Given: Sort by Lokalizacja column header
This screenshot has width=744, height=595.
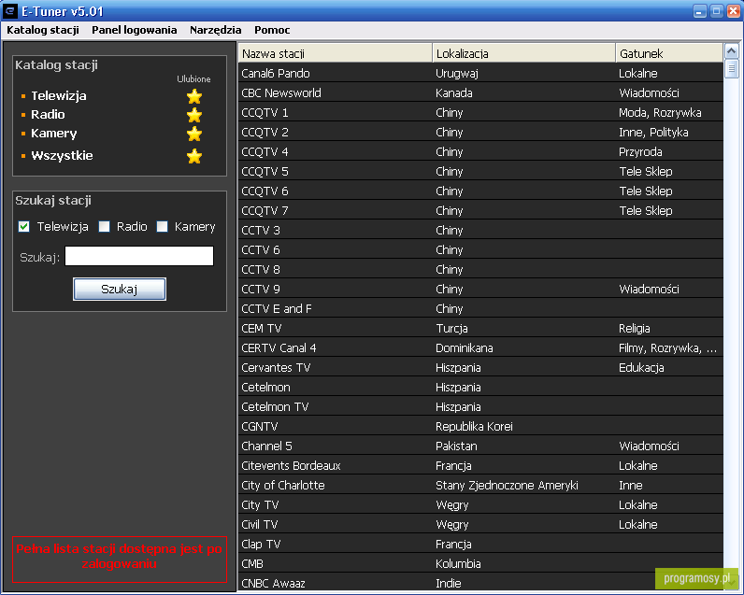Looking at the screenshot, I should 523,53.
